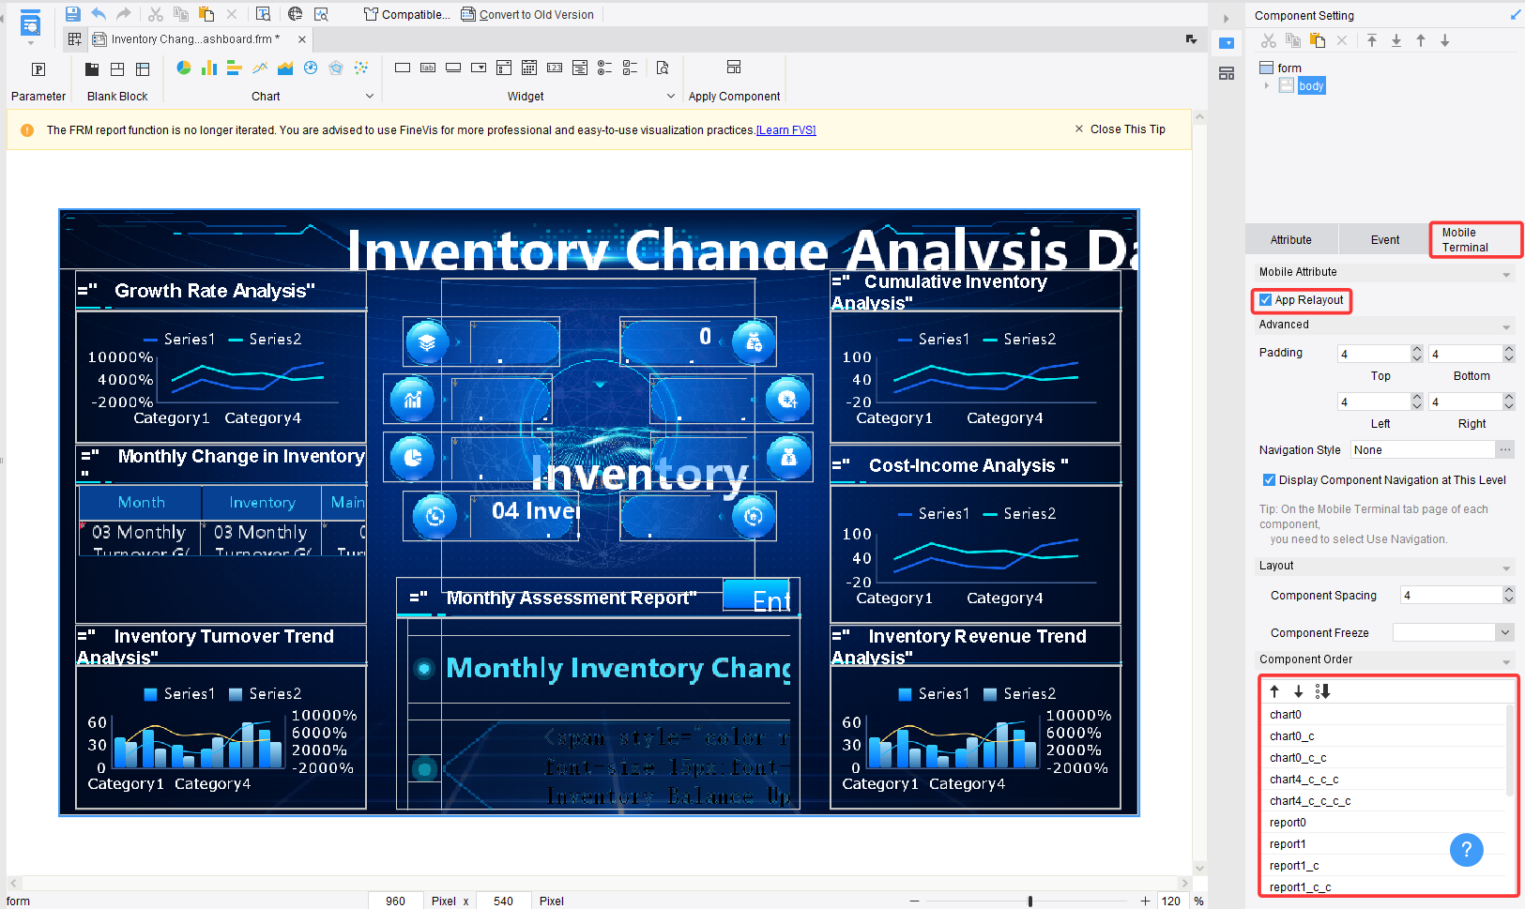Open the Component Freeze dropdown
The width and height of the screenshot is (1525, 909).
1505,633
